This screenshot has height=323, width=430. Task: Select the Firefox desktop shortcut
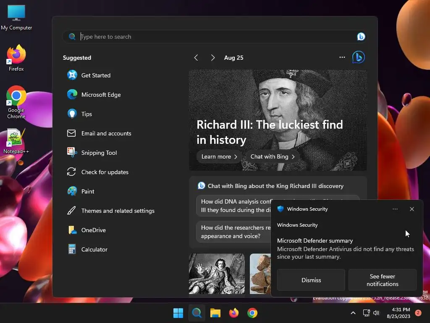coord(16,58)
